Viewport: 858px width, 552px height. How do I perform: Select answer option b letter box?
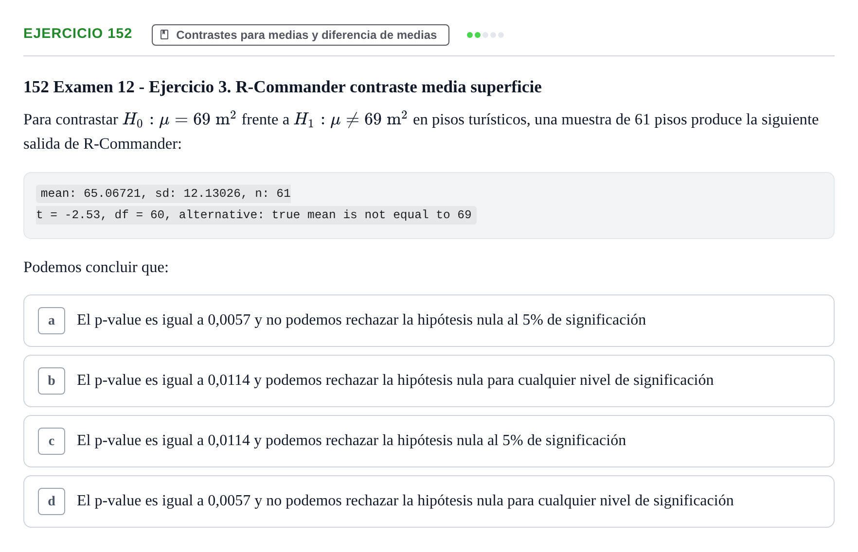click(52, 381)
